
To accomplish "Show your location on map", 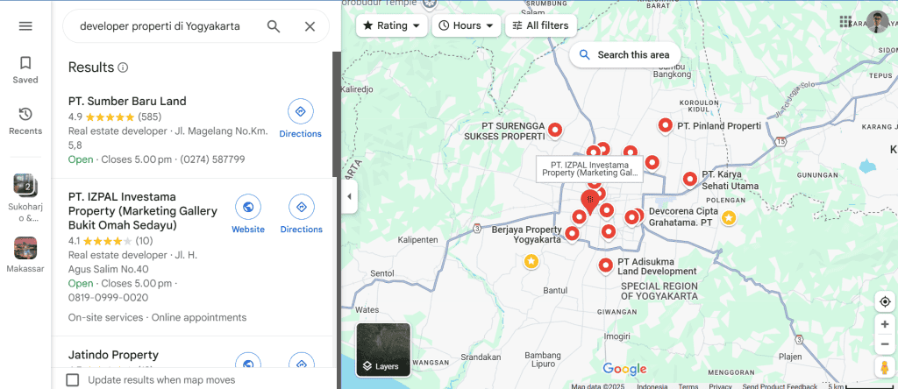I will tap(885, 302).
